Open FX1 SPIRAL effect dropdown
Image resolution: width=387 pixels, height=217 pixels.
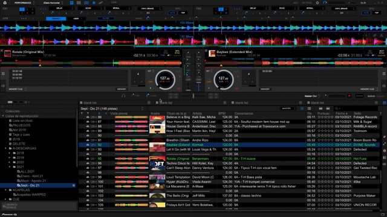[x=119, y=8]
